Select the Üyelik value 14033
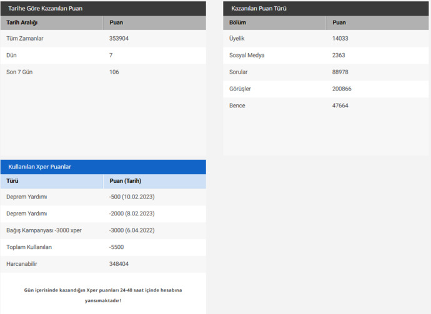The height and width of the screenshot is (314, 431). coord(340,39)
